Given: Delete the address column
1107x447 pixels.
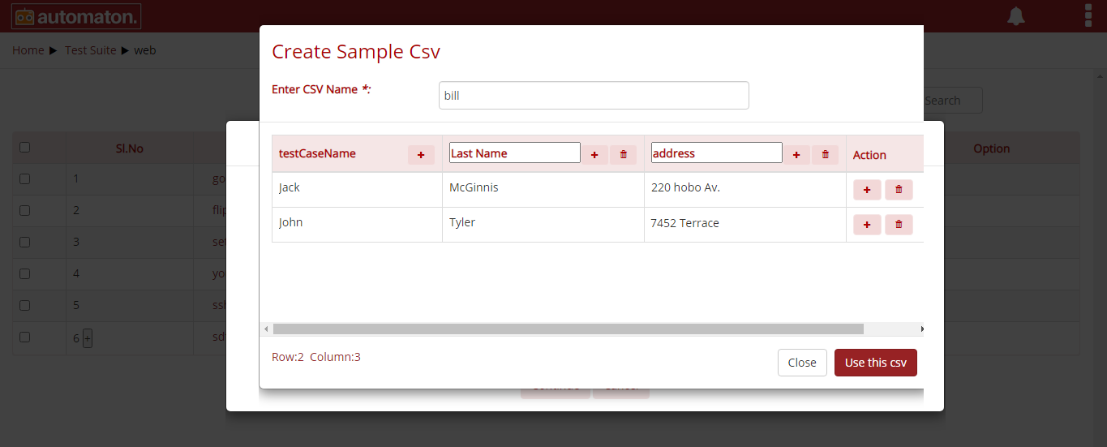Looking at the screenshot, I should coord(826,155).
